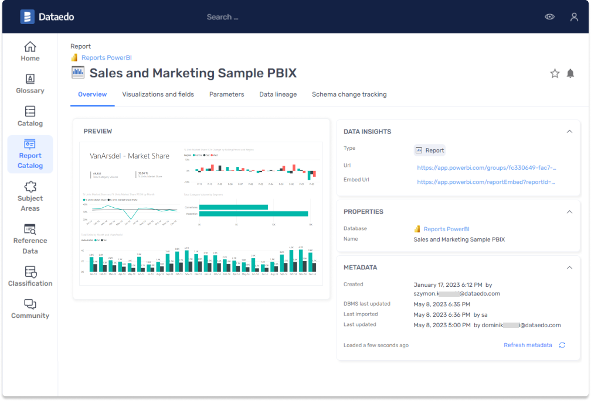Open the Home page from the sidebar

pos(30,51)
